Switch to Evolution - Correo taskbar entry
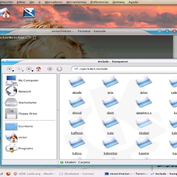The image size is (177, 177). [77, 174]
